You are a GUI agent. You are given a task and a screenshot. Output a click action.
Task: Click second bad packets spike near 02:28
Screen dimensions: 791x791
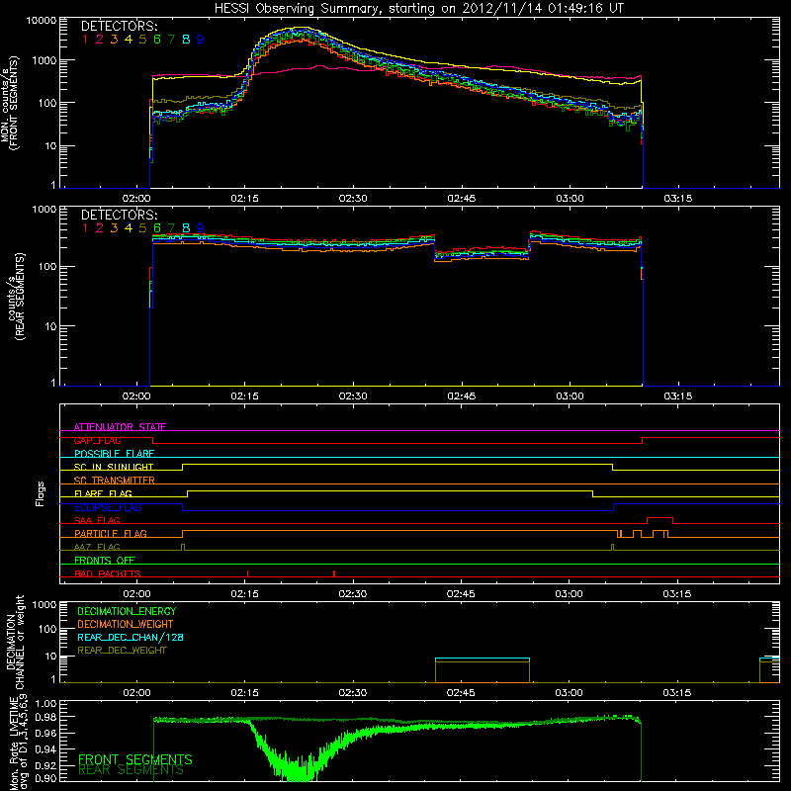coord(334,573)
